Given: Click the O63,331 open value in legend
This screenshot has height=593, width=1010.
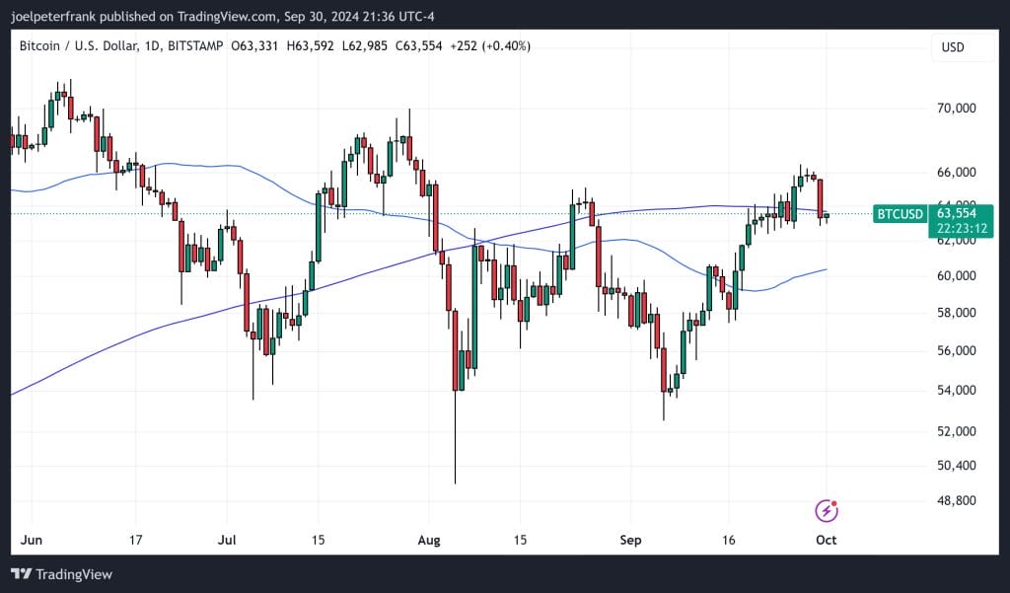Looking at the screenshot, I should (x=257, y=46).
